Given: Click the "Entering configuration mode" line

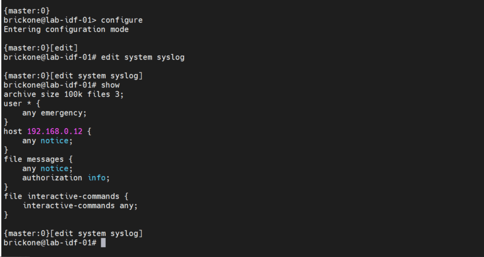Looking at the screenshot, I should [x=66, y=29].
